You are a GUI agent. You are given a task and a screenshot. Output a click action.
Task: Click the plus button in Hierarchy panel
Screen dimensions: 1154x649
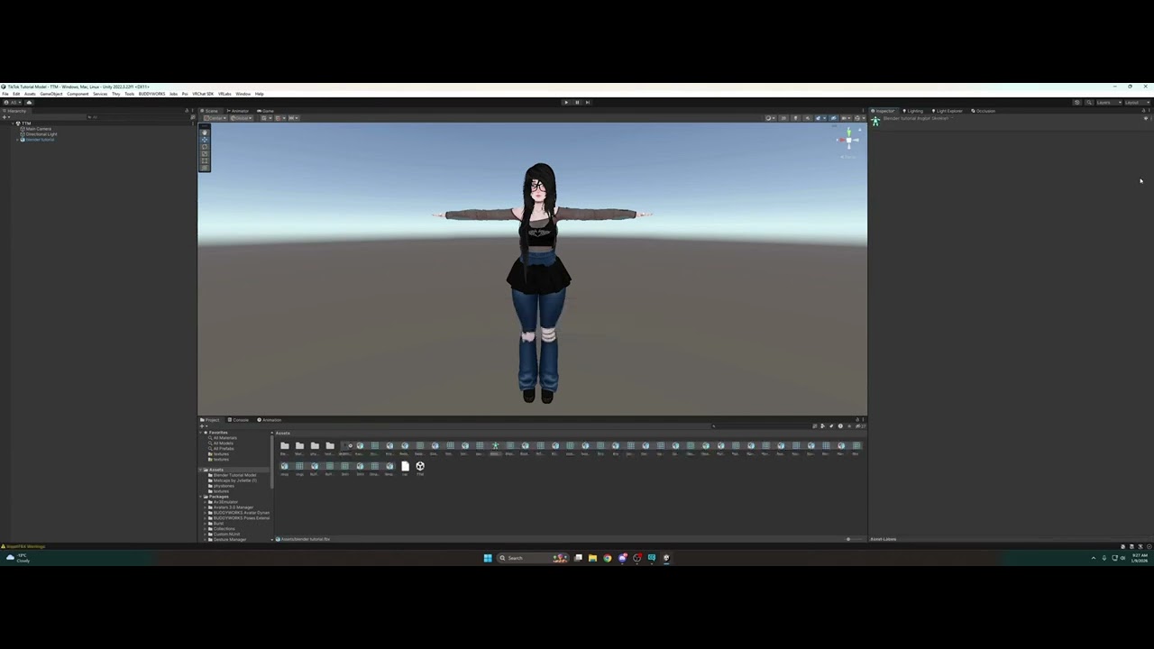[x=5, y=117]
